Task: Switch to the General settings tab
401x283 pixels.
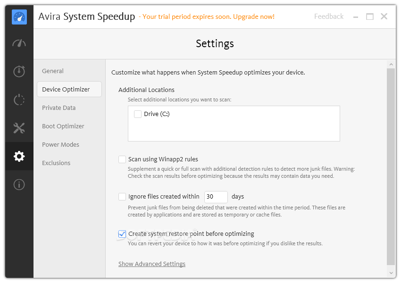Action: coord(53,71)
